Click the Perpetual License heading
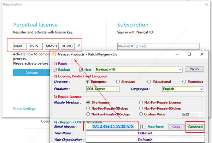Image resolution: width=212 pixels, height=143 pixels. [x=35, y=25]
